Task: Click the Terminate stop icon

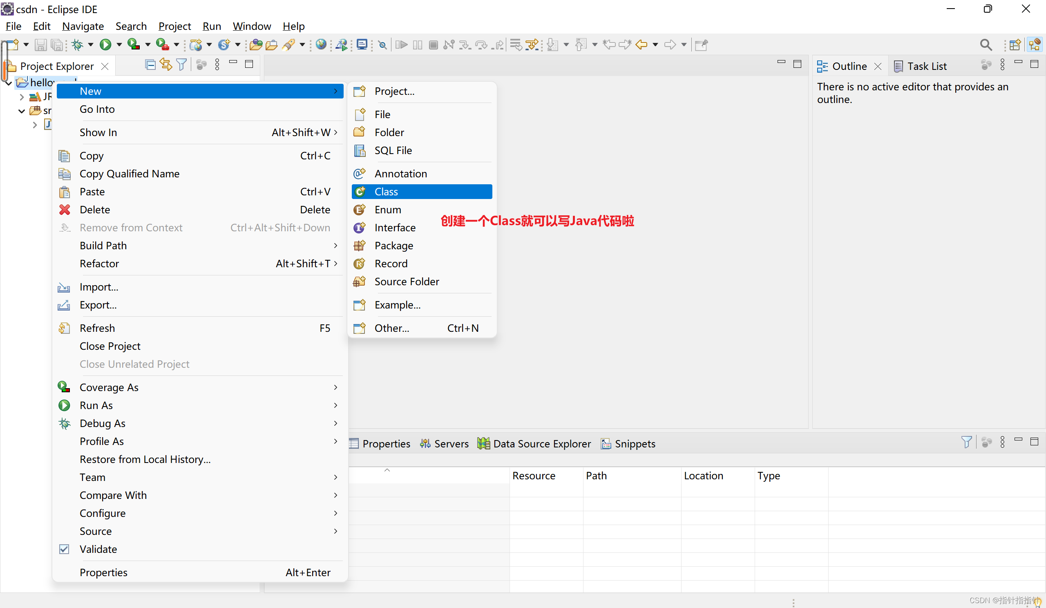Action: click(434, 45)
